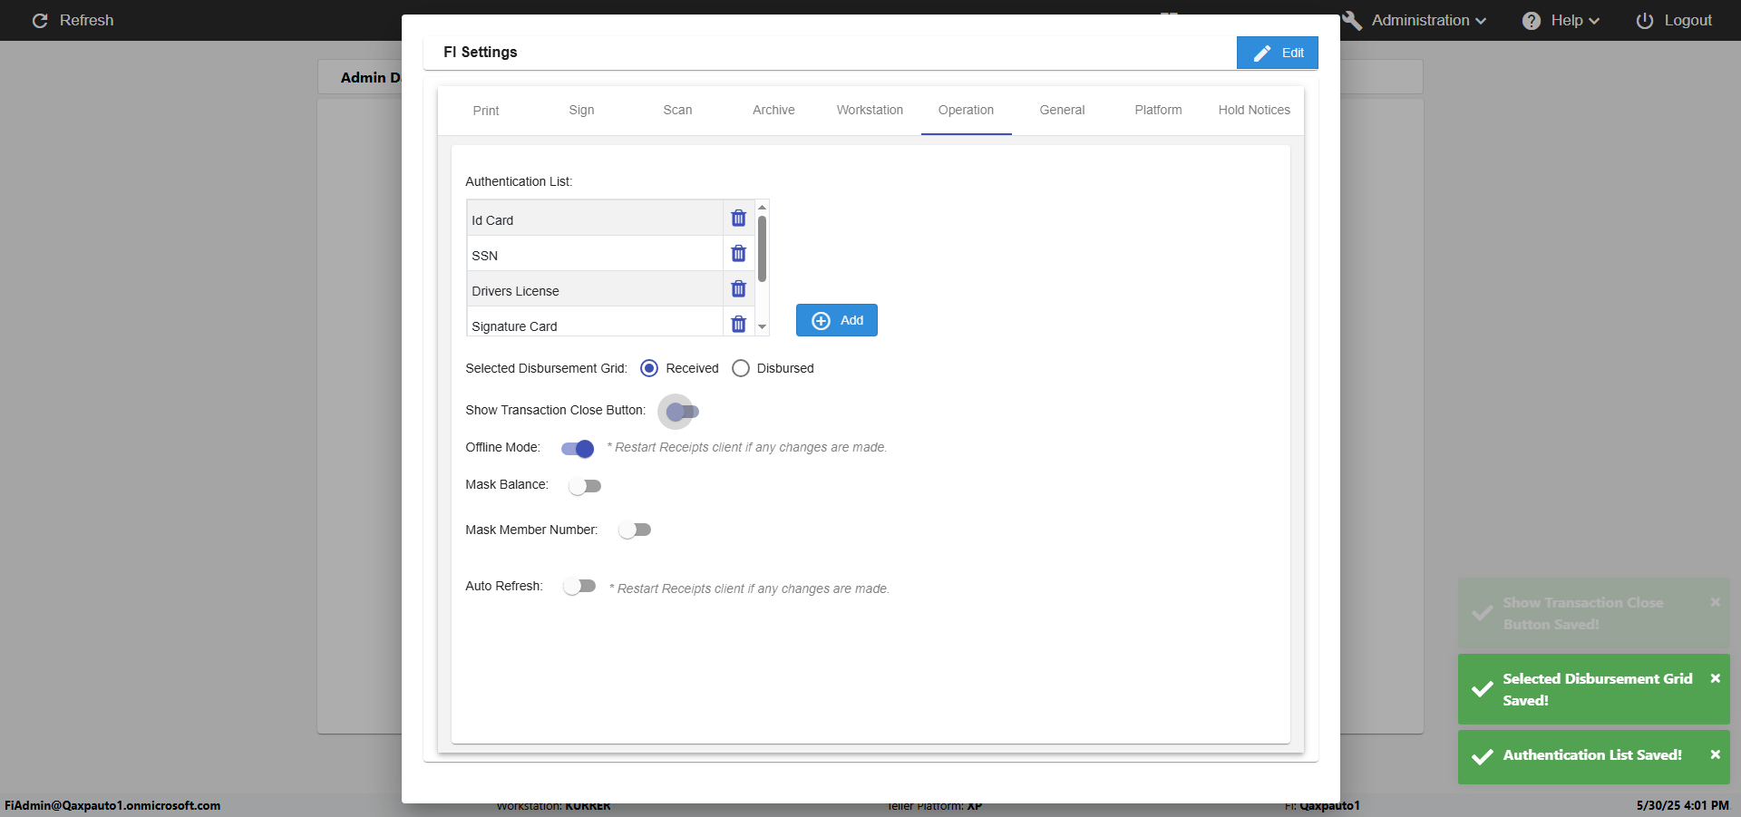Select the Id Card list row text
The width and height of the screenshot is (1741, 817).
(x=492, y=220)
